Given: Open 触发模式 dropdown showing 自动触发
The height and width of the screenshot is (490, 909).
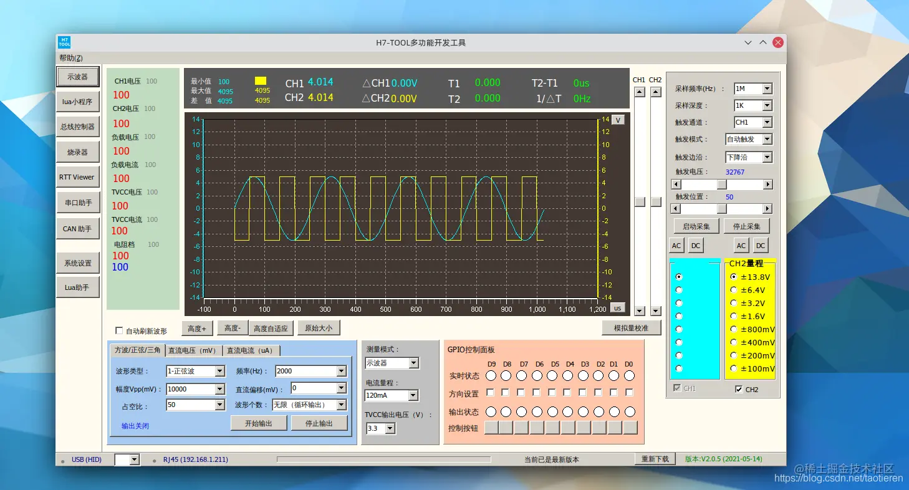Looking at the screenshot, I should point(767,140).
